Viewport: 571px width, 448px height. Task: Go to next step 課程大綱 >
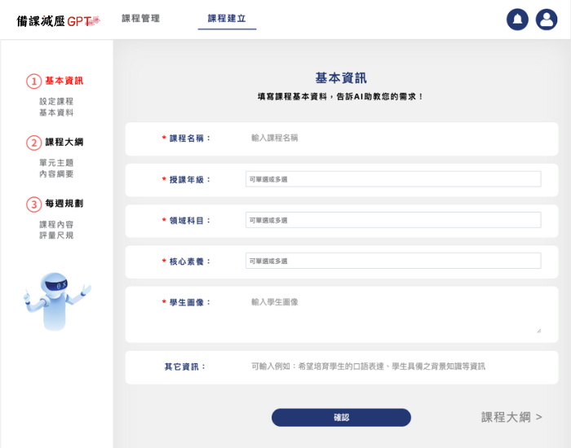[511, 417]
